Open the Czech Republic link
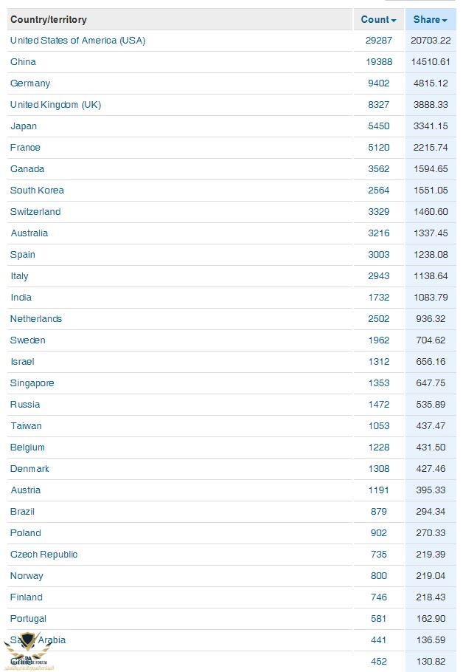The height and width of the screenshot is (672, 463). [43, 555]
